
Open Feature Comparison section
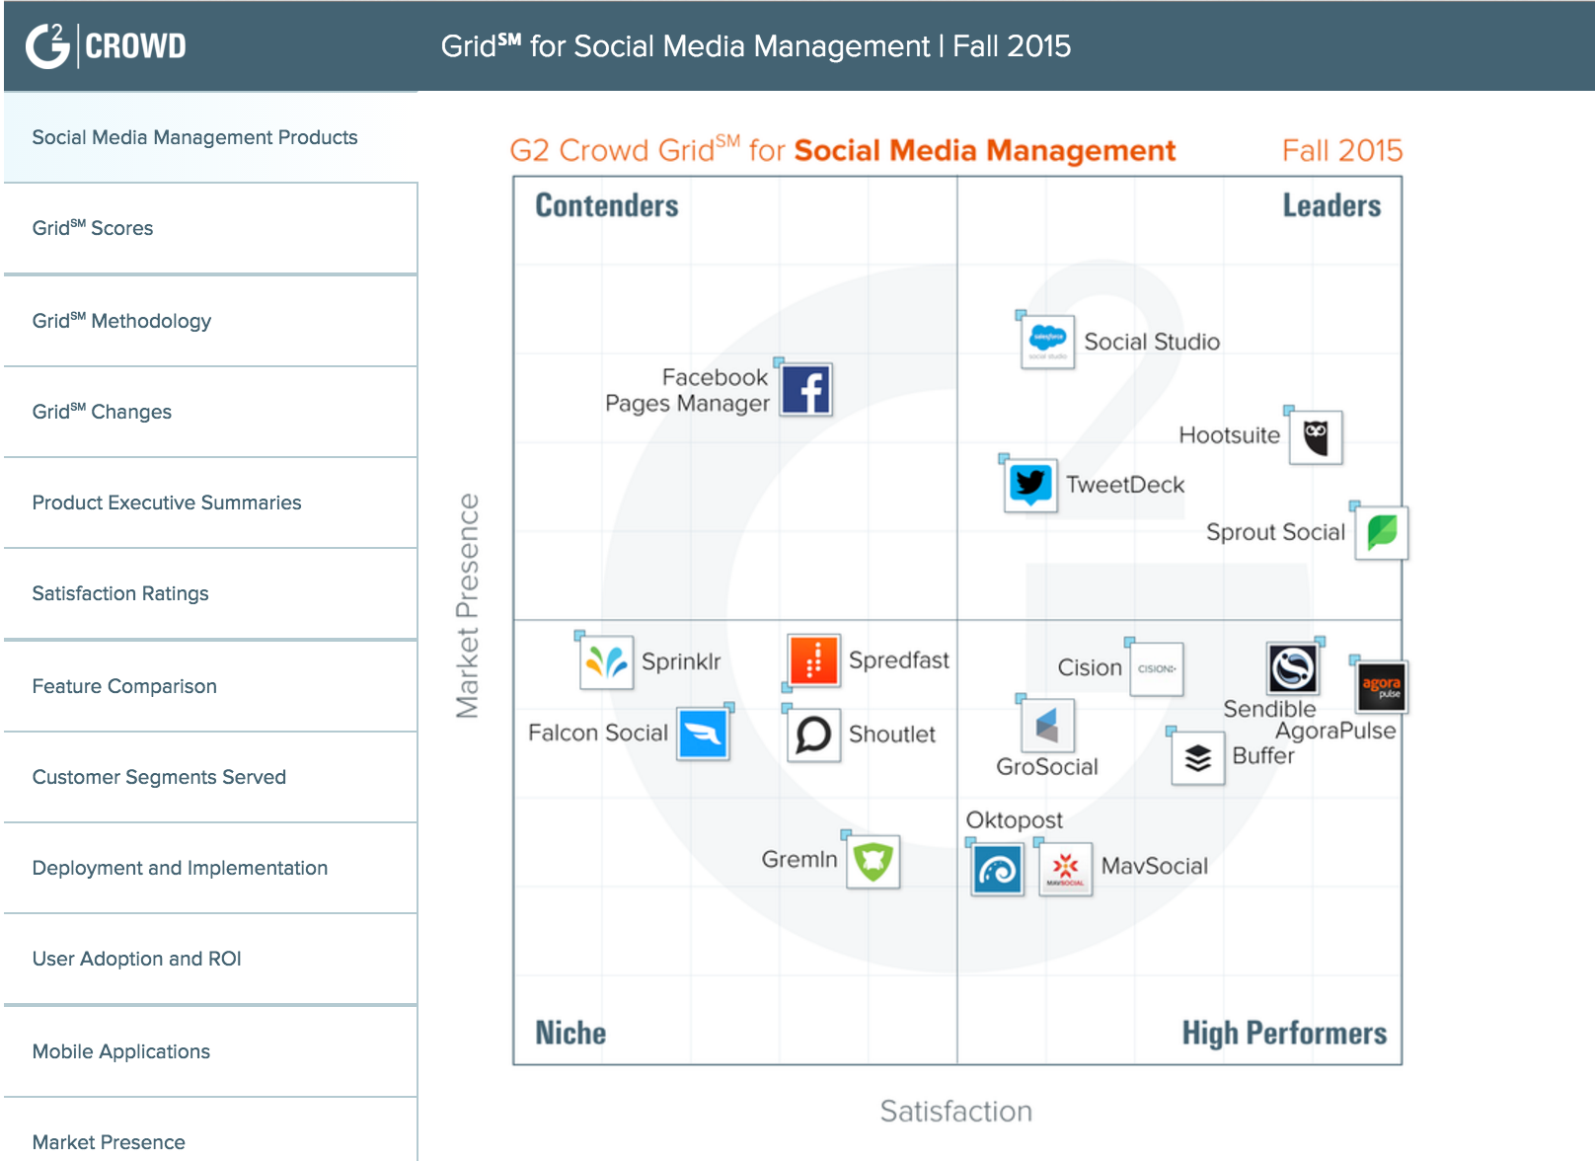point(210,686)
